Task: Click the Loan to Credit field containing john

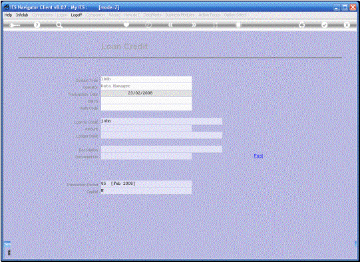Action: click(x=162, y=121)
